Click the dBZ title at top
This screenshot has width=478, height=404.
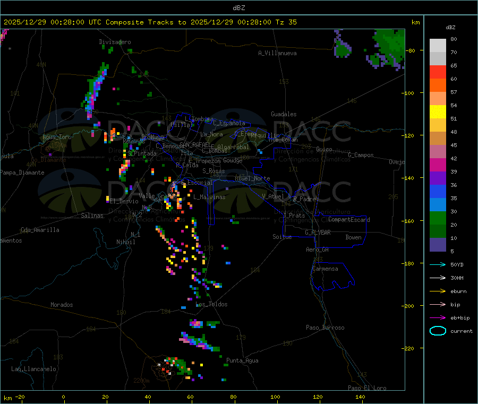coord(238,8)
